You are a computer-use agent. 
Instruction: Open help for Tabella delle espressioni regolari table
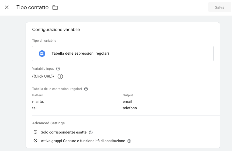[86, 89]
